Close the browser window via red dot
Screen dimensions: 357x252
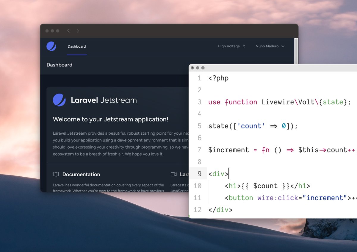[47, 31]
